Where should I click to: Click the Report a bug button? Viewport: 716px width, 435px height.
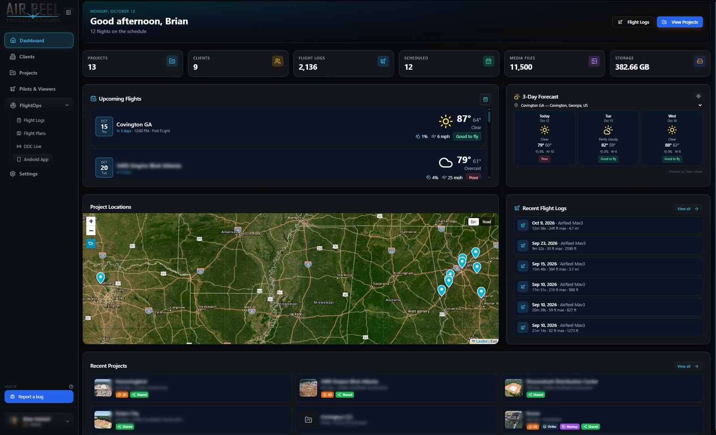coord(39,397)
